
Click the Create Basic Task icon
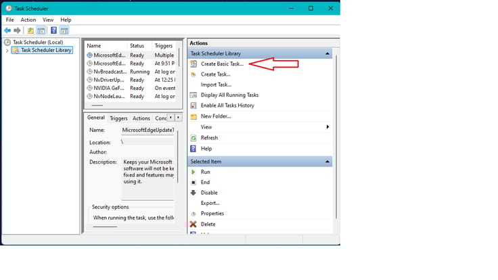click(194, 64)
